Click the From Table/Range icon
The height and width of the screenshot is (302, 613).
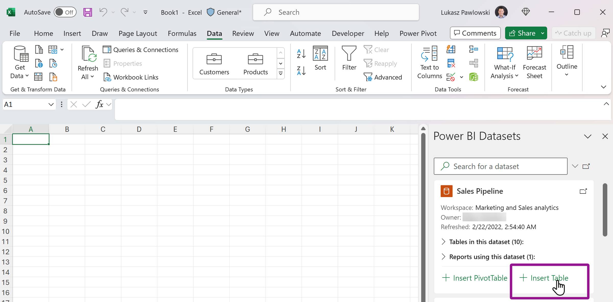click(x=38, y=77)
